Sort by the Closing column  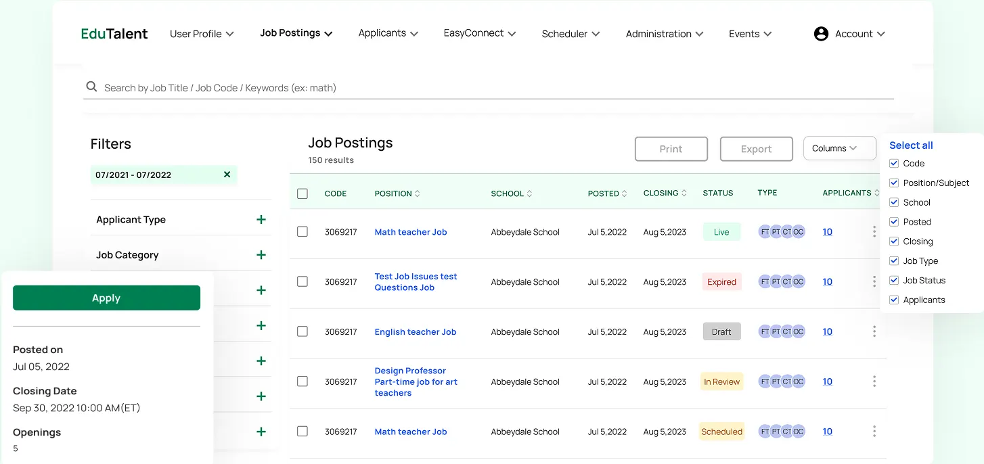point(684,193)
